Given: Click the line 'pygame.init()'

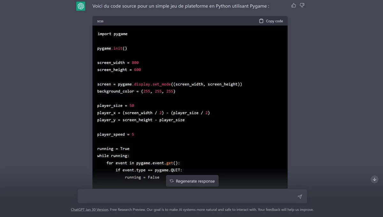Looking at the screenshot, I should pyautogui.click(x=112, y=49).
